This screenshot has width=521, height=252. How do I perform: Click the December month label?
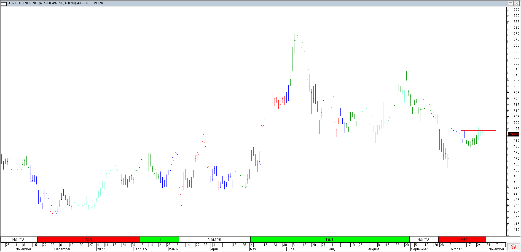click(62, 249)
